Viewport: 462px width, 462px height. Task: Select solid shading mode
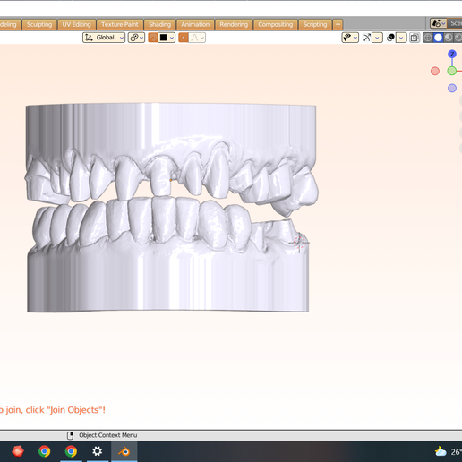[438, 38]
